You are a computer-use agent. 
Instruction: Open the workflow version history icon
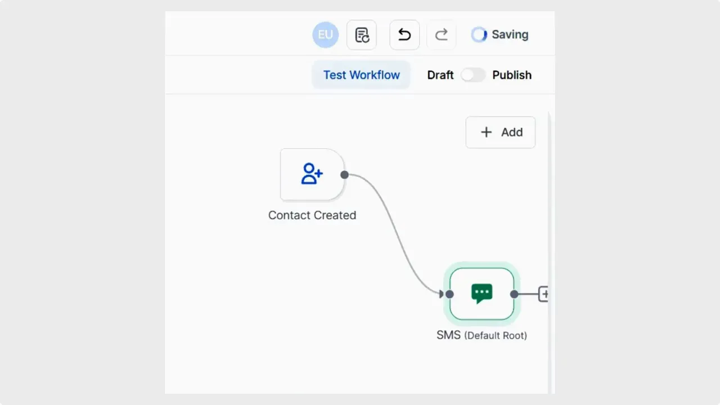pos(361,34)
